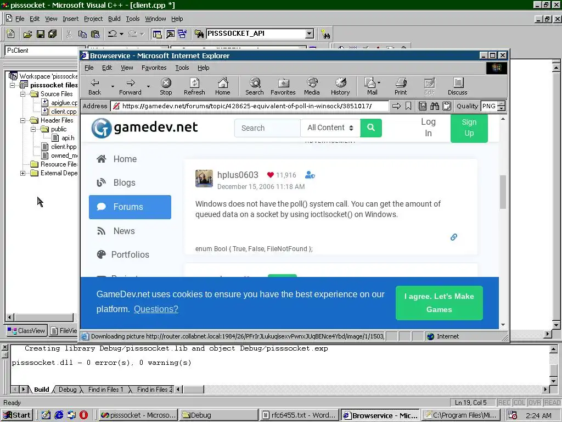The image size is (562, 422).
Task: Open the Forward history dropdown arrow
Action: click(x=148, y=86)
